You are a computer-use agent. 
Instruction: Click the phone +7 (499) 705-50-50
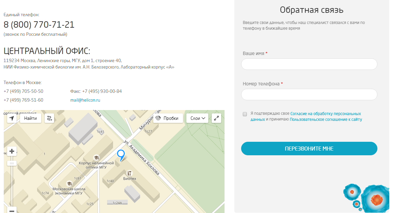click(x=23, y=91)
